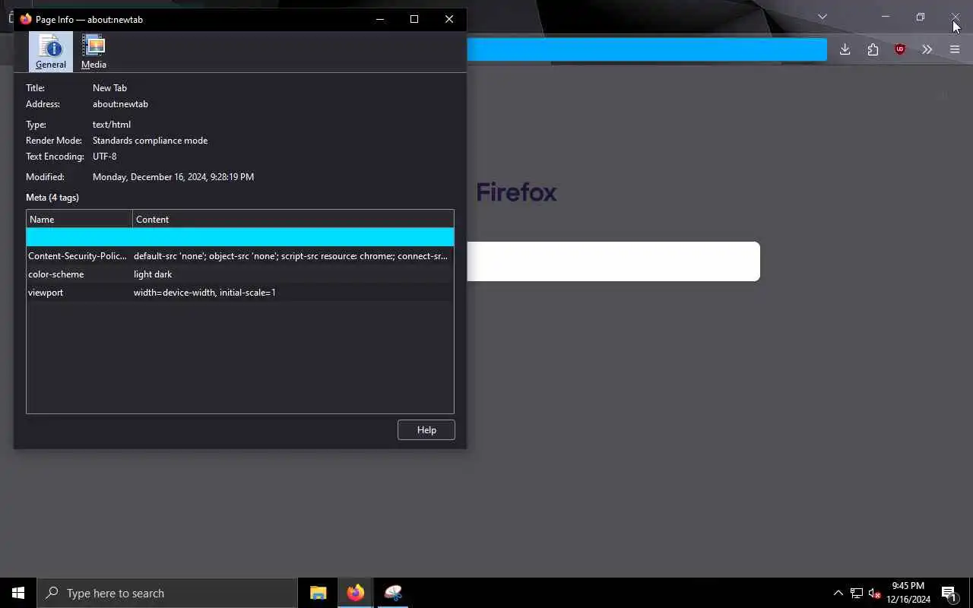
Task: Open Firefox application hamburger menu
Action: pos(955,49)
